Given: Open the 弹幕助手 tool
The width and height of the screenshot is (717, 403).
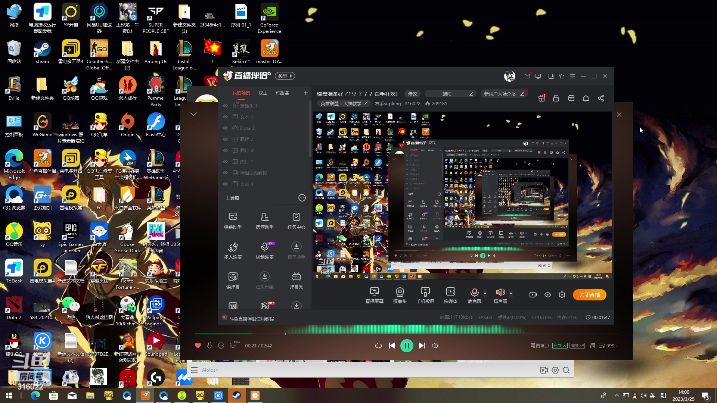Looking at the screenshot, I should tap(233, 220).
